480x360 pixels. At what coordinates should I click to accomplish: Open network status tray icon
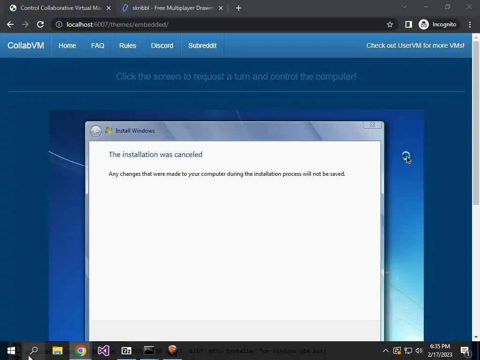click(408, 351)
